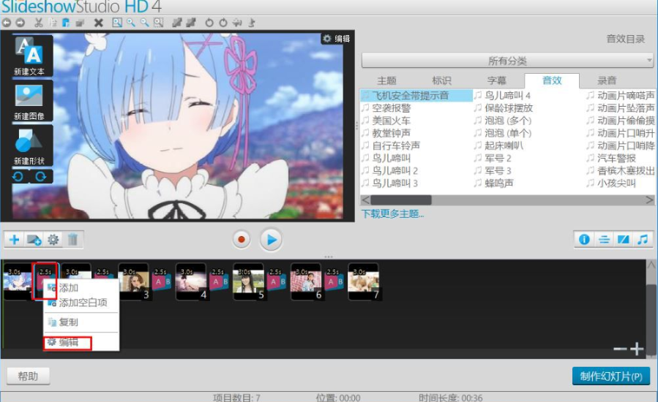Select slide thumbnail number 3
658x402 pixels.
[x=134, y=281]
